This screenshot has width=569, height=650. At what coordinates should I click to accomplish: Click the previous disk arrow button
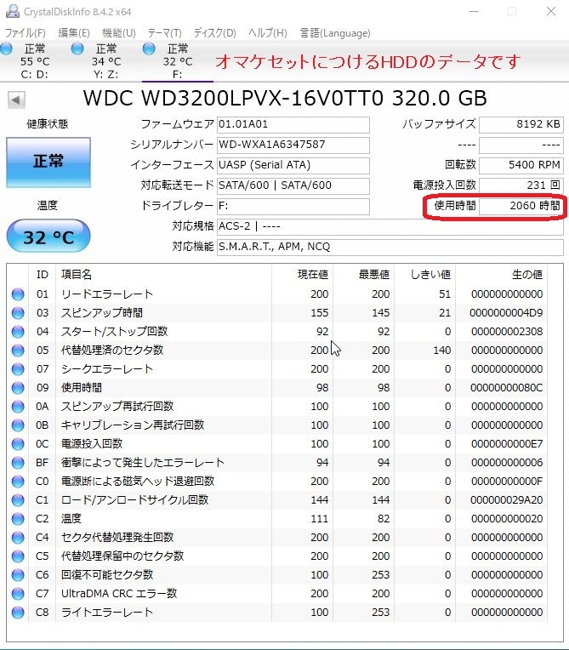(16, 100)
